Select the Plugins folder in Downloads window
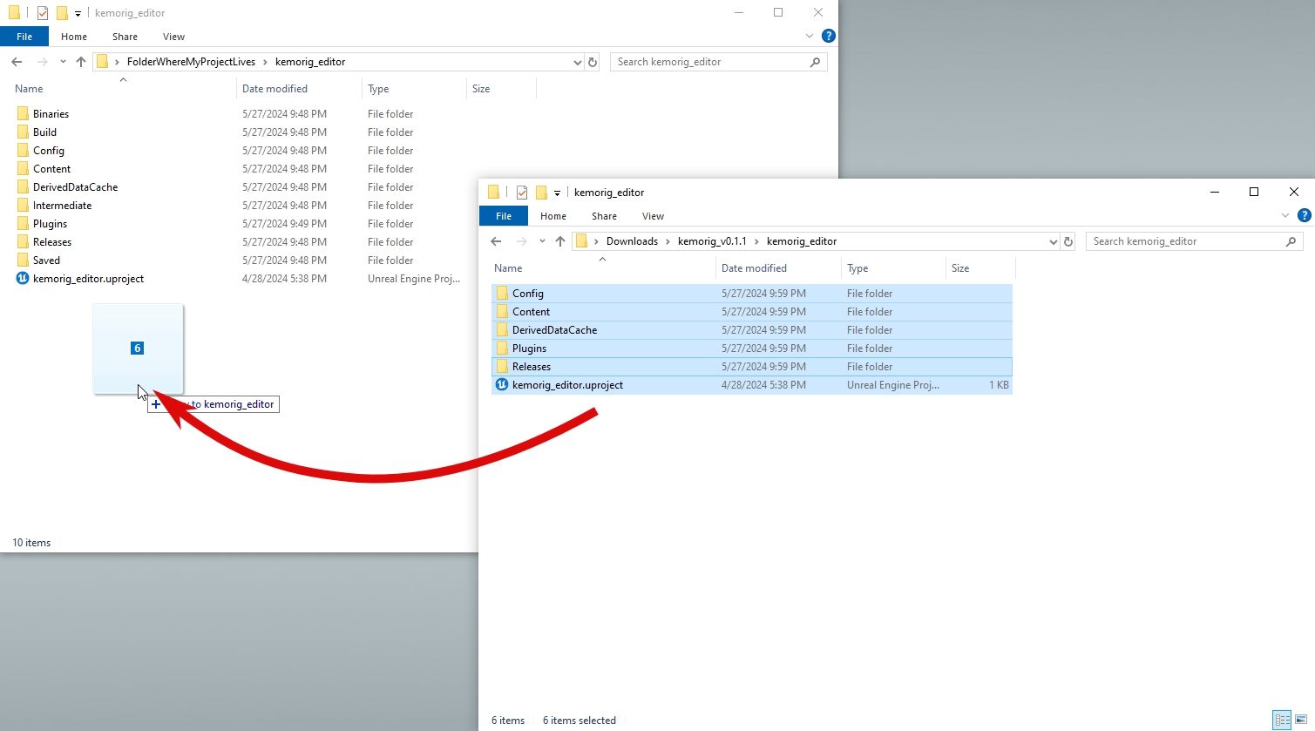The width and height of the screenshot is (1315, 731). click(529, 349)
